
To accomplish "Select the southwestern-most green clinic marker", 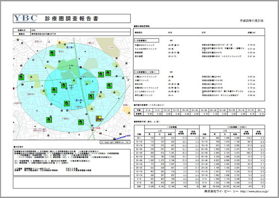I will click(49, 120).
